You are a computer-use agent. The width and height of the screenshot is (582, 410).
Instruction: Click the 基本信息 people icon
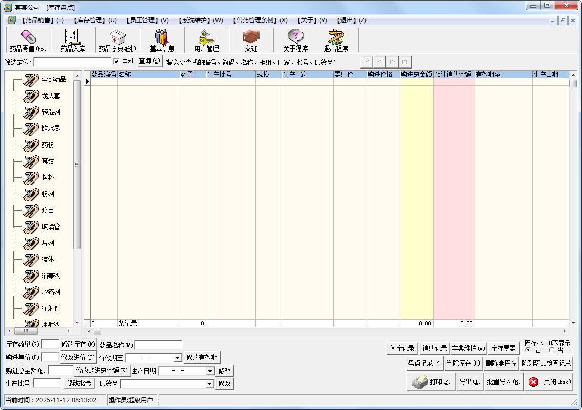(162, 37)
